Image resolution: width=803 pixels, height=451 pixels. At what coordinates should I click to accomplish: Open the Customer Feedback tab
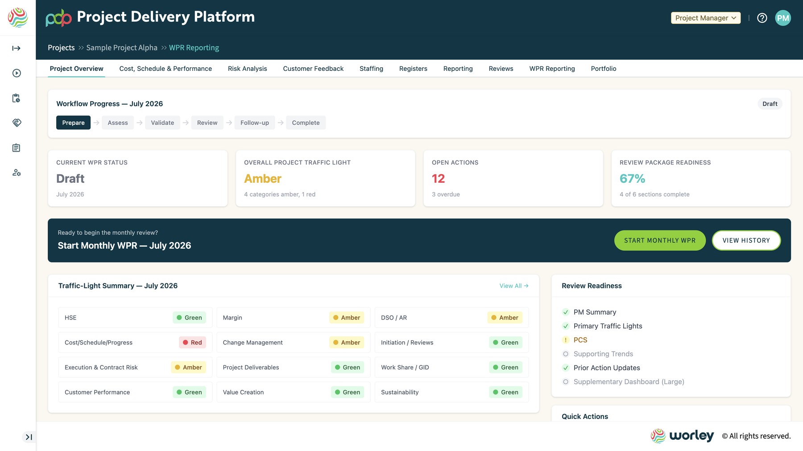(313, 69)
